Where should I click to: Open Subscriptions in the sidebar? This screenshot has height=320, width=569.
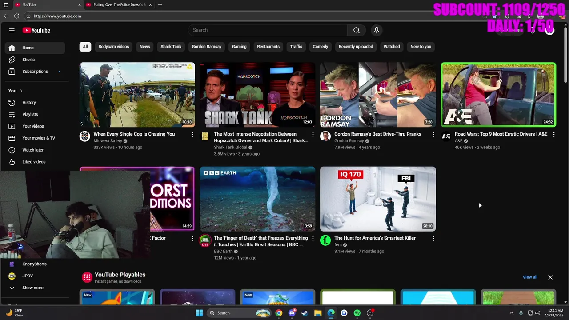pyautogui.click(x=35, y=72)
